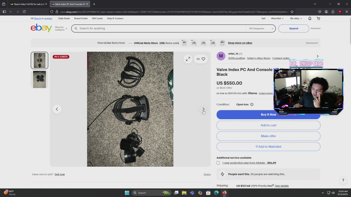Bookmark this page with the star icon

(292, 12)
